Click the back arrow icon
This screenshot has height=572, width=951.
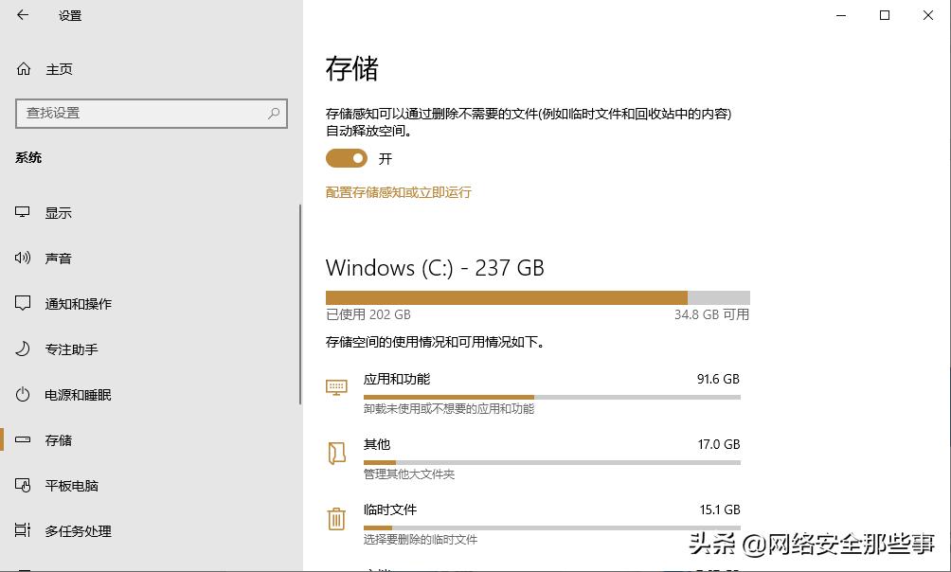(21, 15)
